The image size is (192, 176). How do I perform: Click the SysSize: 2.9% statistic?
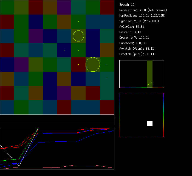(139, 21)
